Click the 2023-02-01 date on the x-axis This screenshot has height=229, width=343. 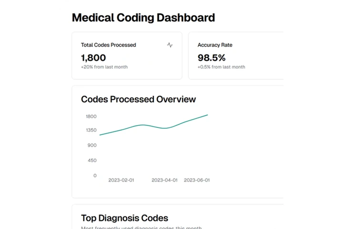(x=121, y=180)
